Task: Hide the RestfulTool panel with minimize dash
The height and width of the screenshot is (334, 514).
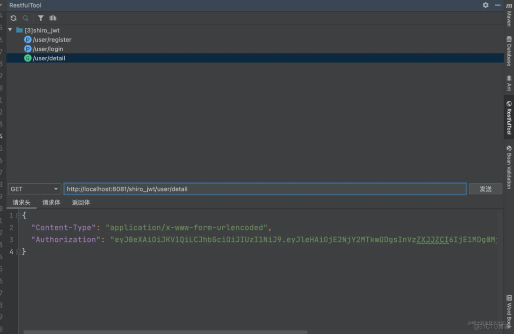Action: [x=498, y=5]
